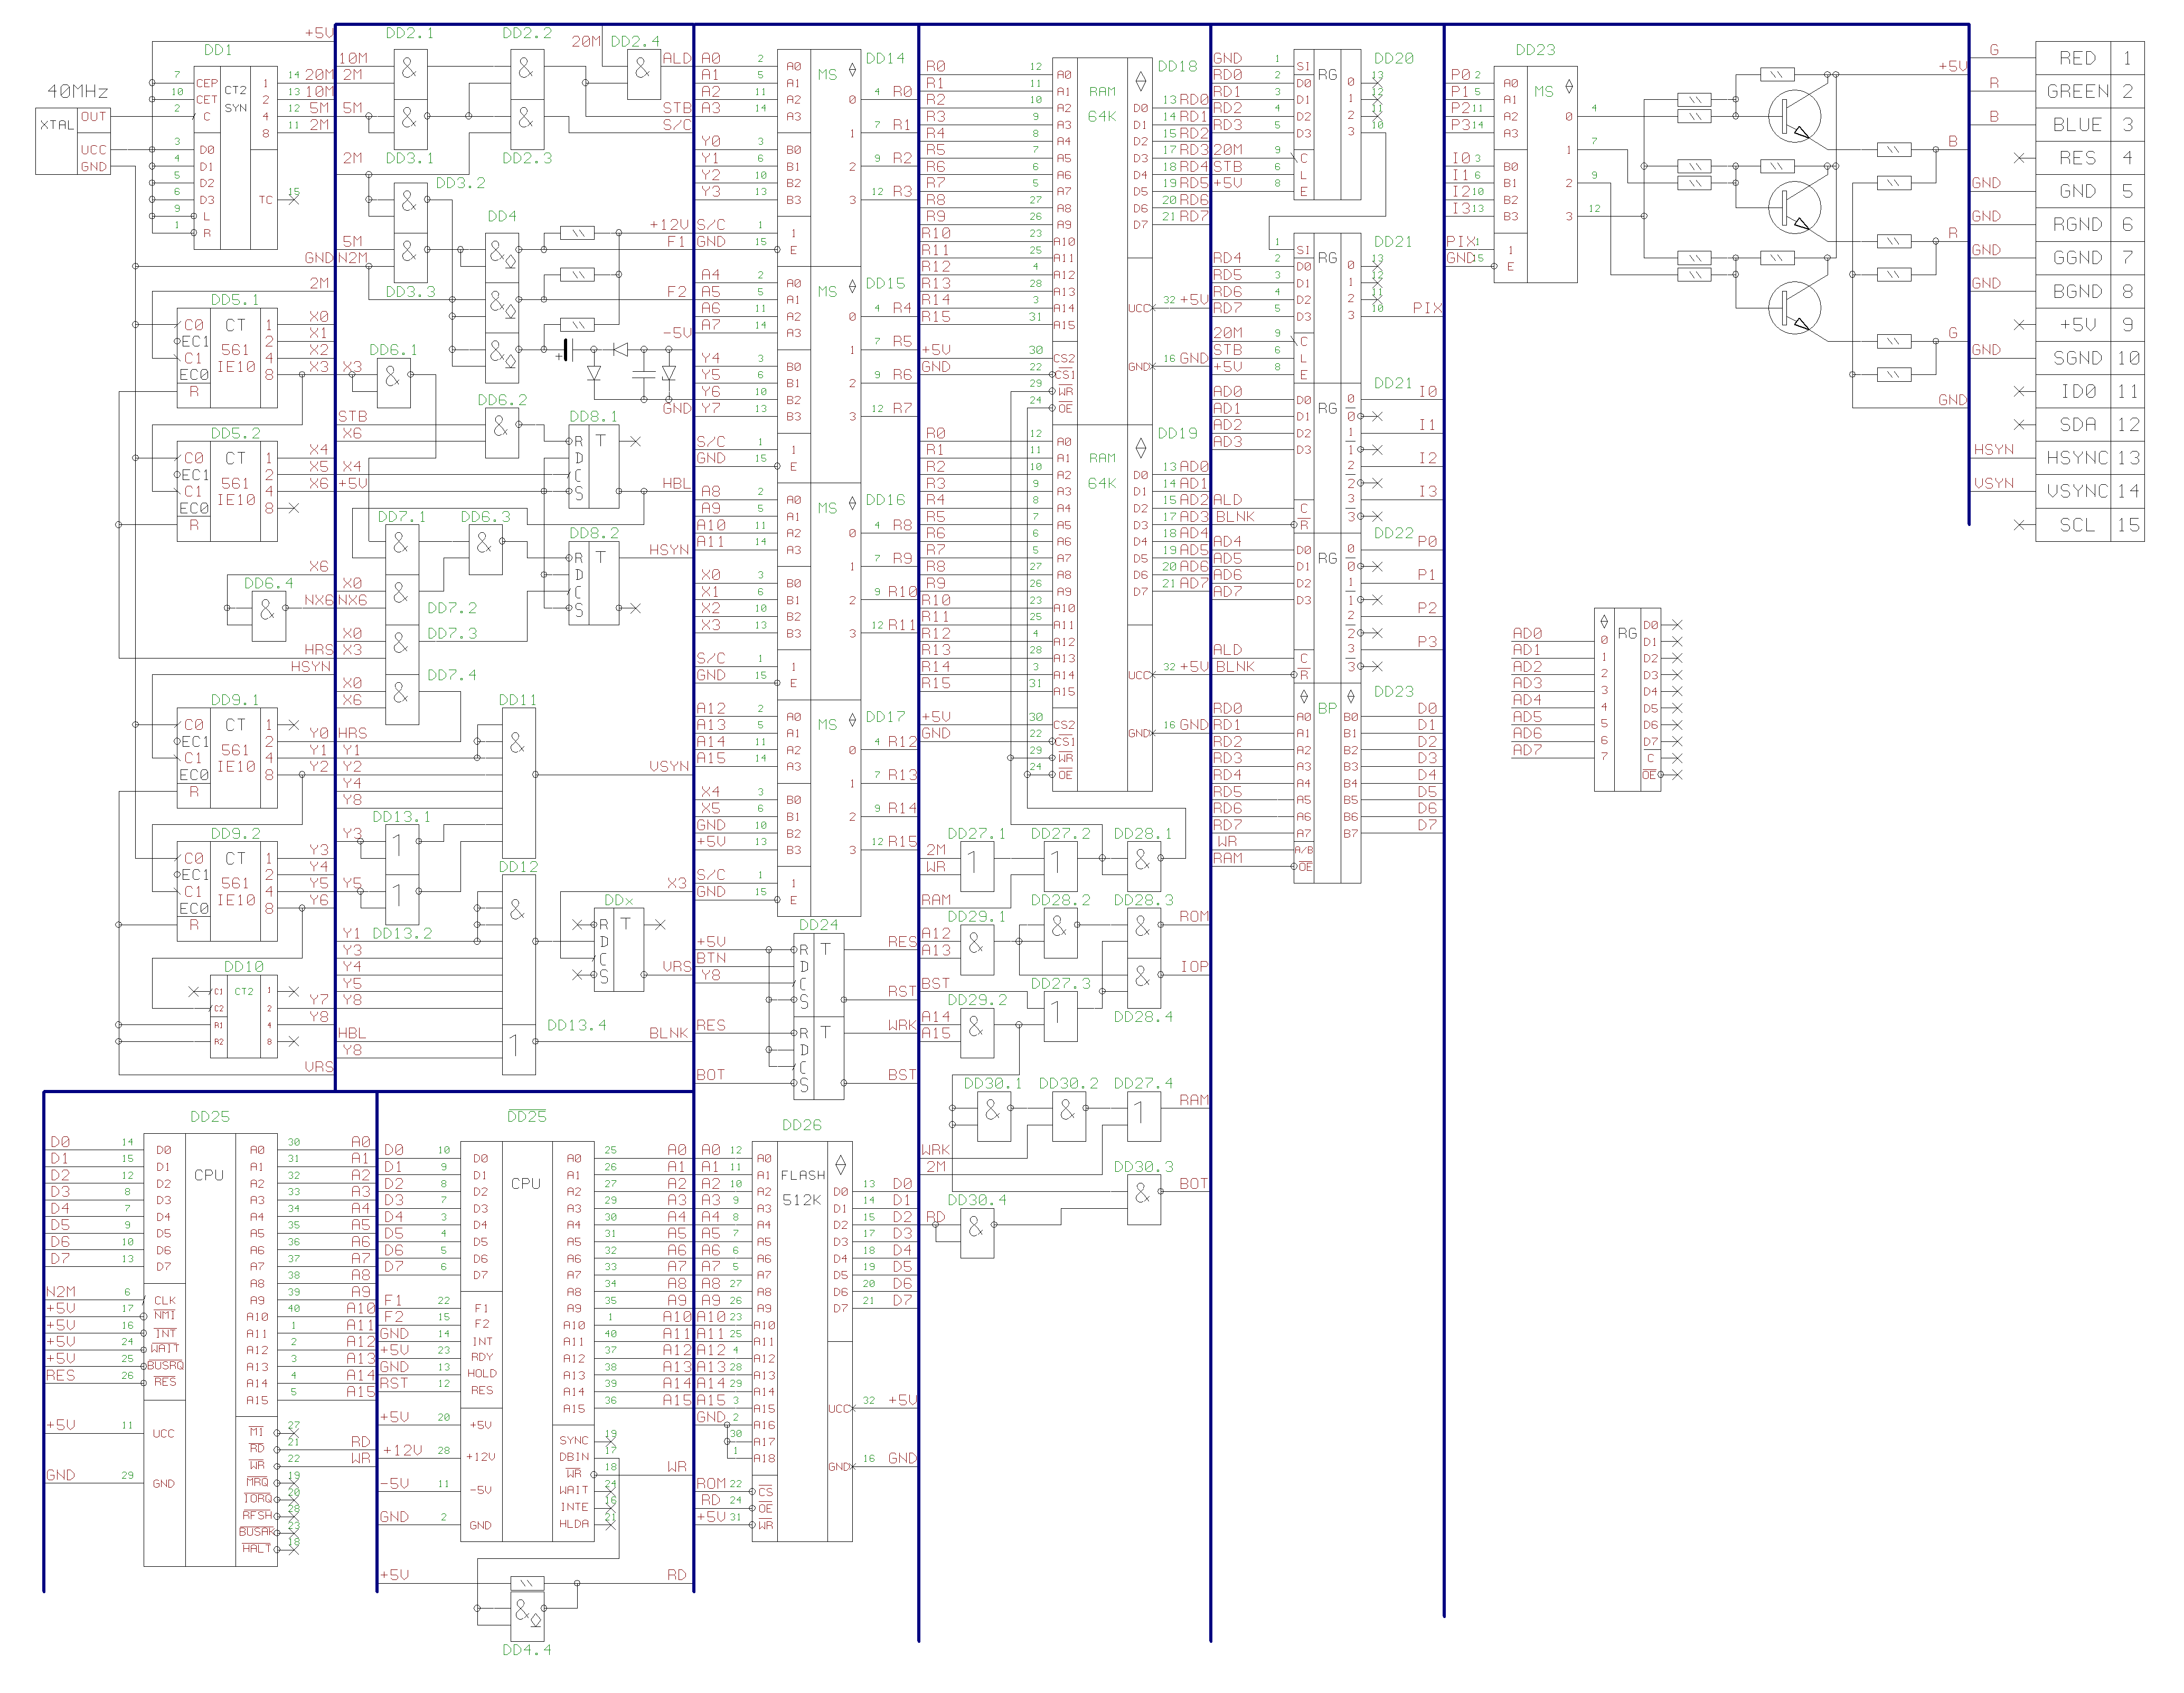
Task: Click the DD11 AND gate block
Action: (518, 782)
